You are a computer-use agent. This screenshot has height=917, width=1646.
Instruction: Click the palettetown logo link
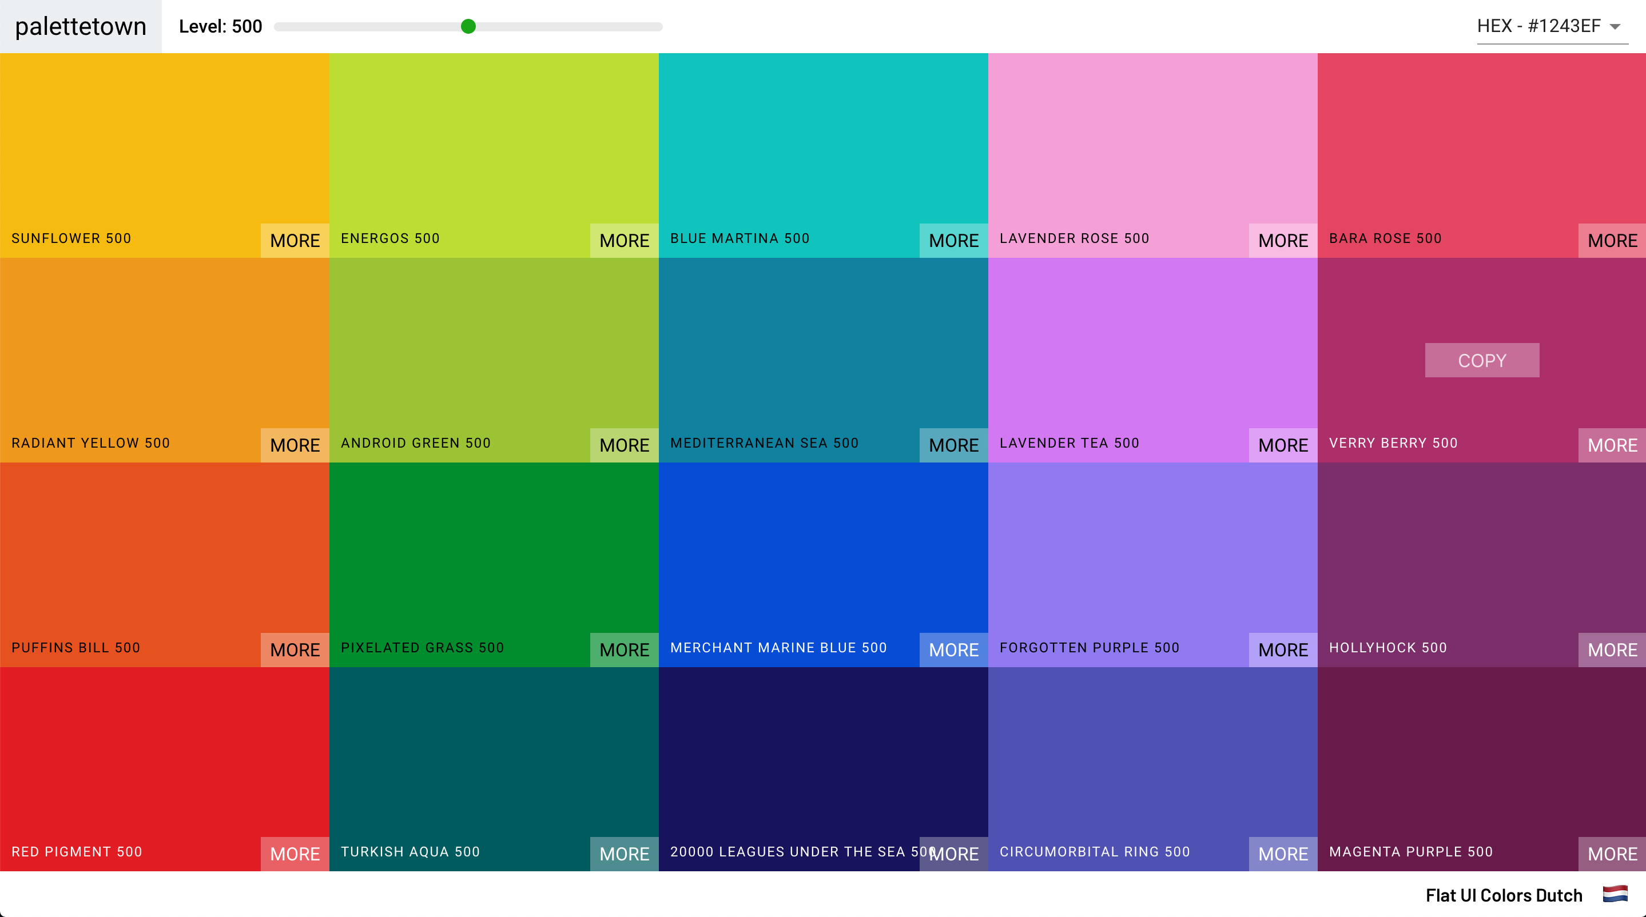tap(81, 26)
